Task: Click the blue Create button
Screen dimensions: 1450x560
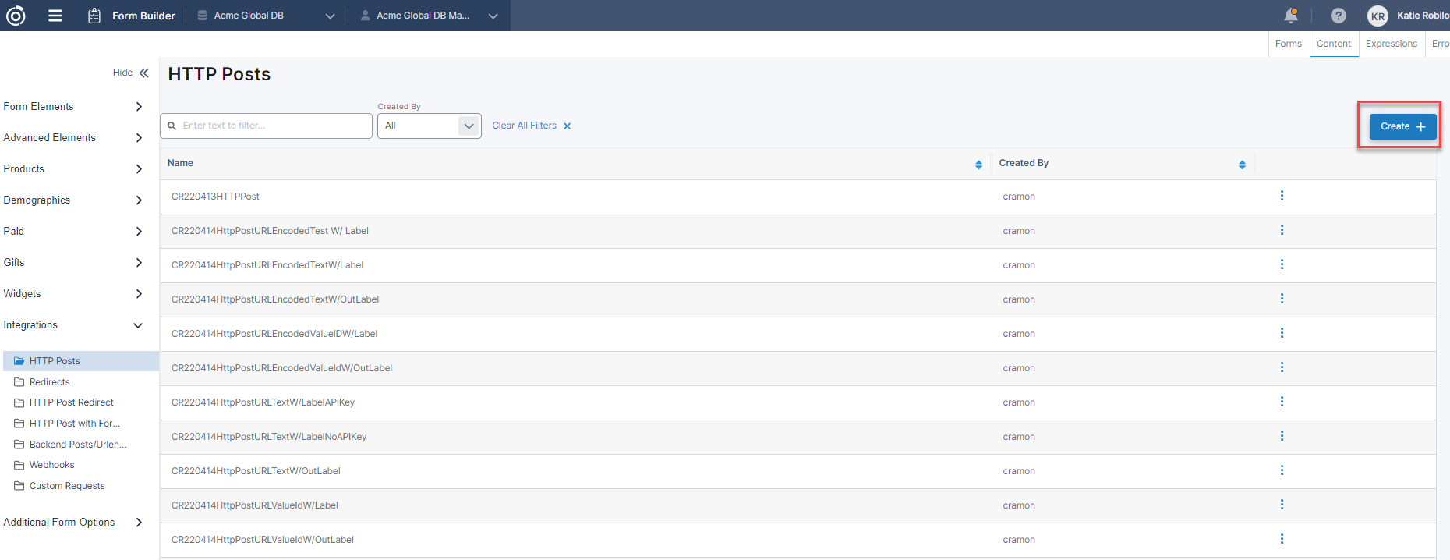Action: point(1402,126)
